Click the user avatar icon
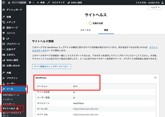The image size is (165, 117). tap(163, 2)
